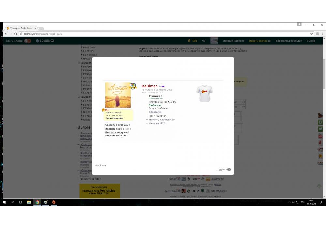The height and width of the screenshot is (228, 326).
Task: Collapse Сезон 84 tree node
Action: coord(79,97)
